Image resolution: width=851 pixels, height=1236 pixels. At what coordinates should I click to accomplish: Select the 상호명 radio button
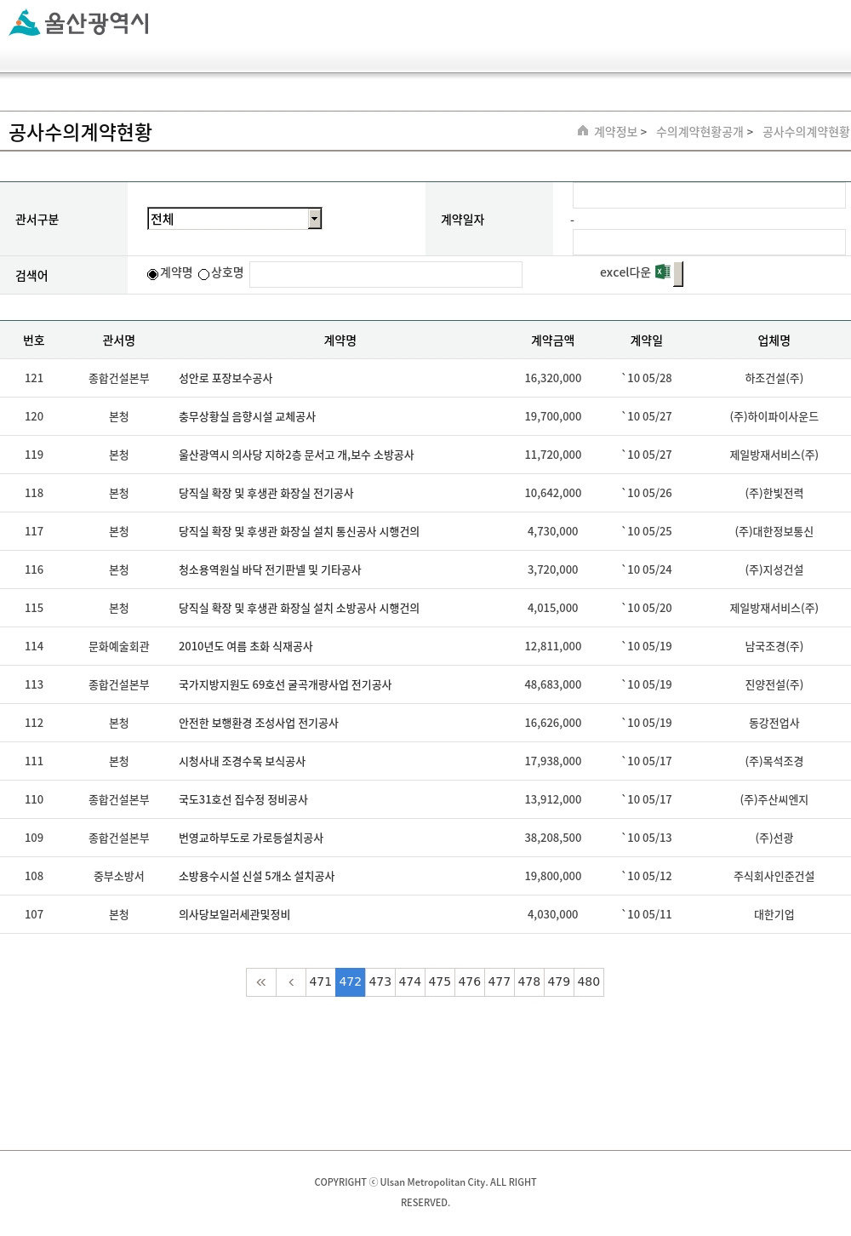point(204,274)
